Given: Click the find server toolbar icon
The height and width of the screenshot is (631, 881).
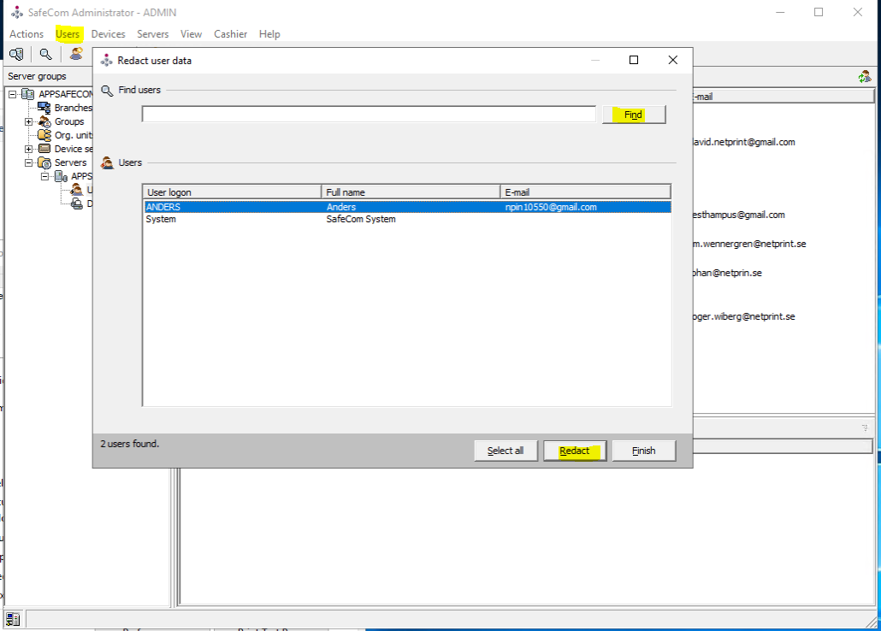Looking at the screenshot, I should click(16, 54).
